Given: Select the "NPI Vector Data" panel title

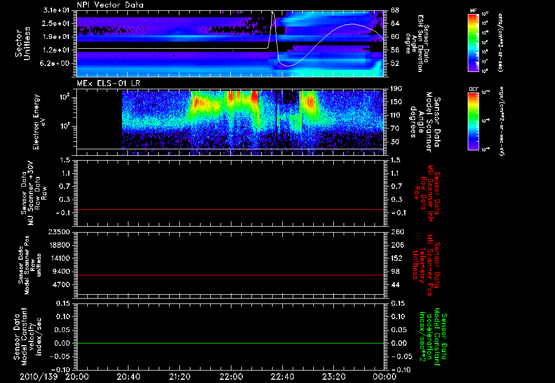Looking at the screenshot, I should coord(110,5).
